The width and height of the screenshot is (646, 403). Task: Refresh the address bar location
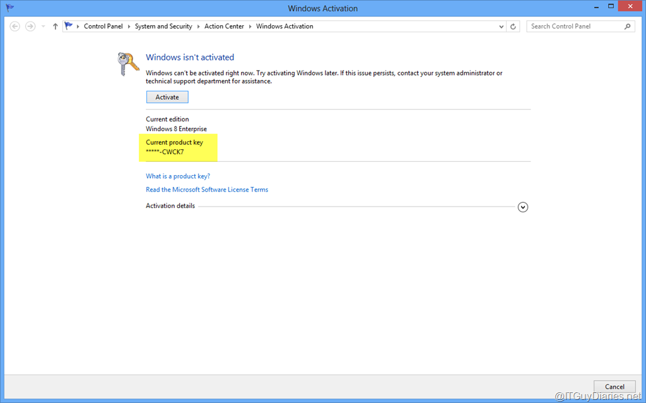pos(513,26)
